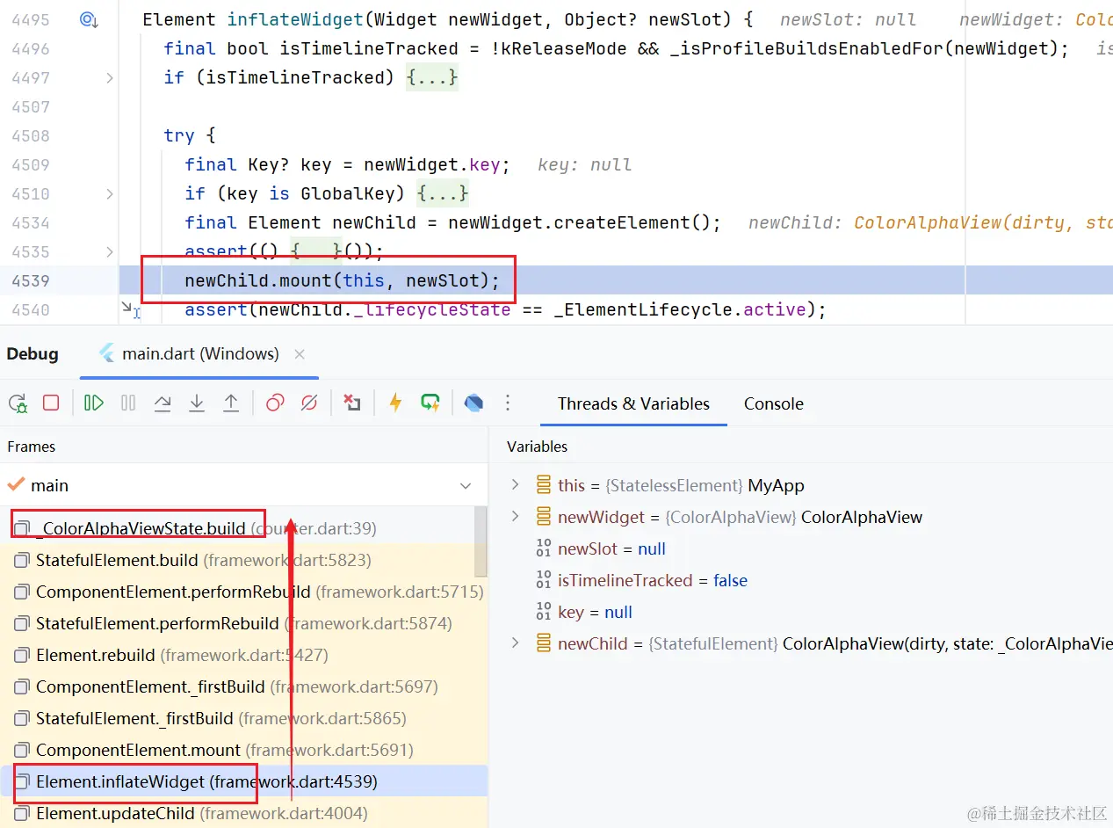This screenshot has height=828, width=1113.
Task: Resume program execution
Action: (94, 403)
